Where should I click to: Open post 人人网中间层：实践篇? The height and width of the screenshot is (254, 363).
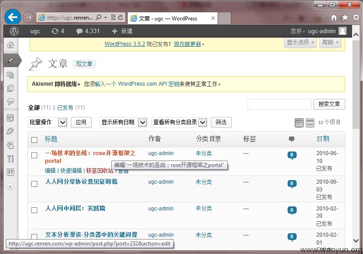pyautogui.click(x=75, y=208)
